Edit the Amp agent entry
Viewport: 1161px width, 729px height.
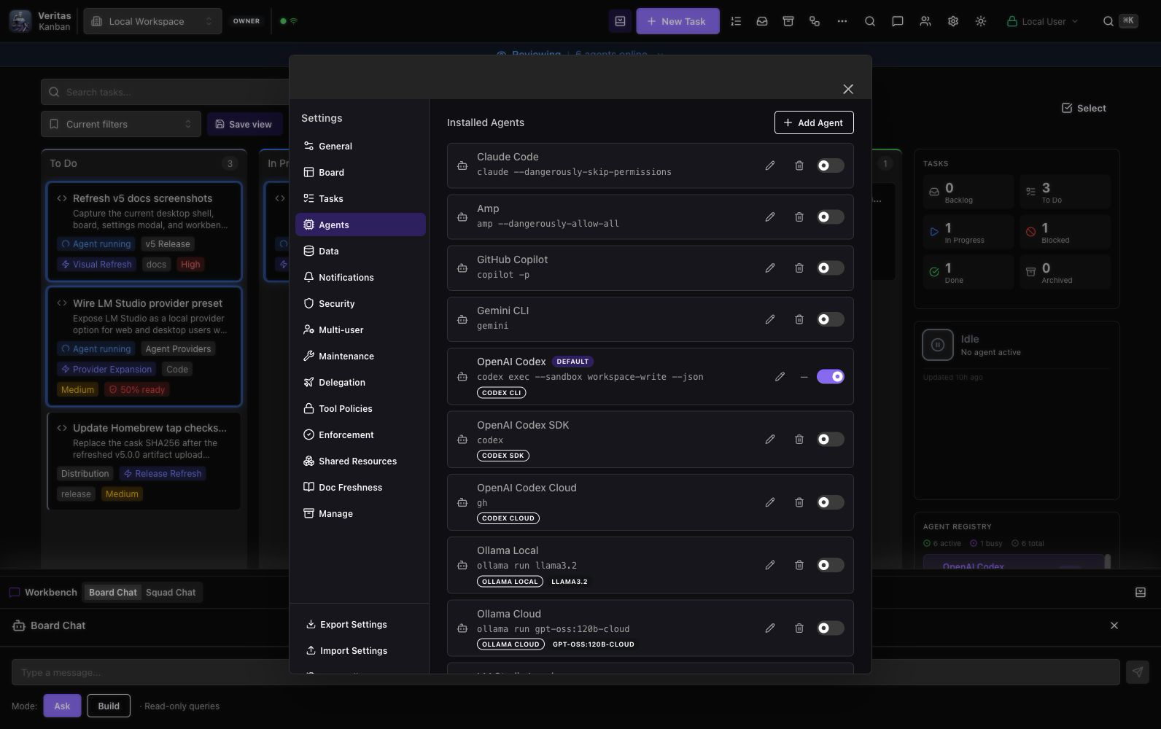pyautogui.click(x=769, y=217)
